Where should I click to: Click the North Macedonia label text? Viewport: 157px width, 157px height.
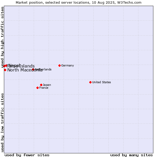pyautogui.click(x=25, y=70)
